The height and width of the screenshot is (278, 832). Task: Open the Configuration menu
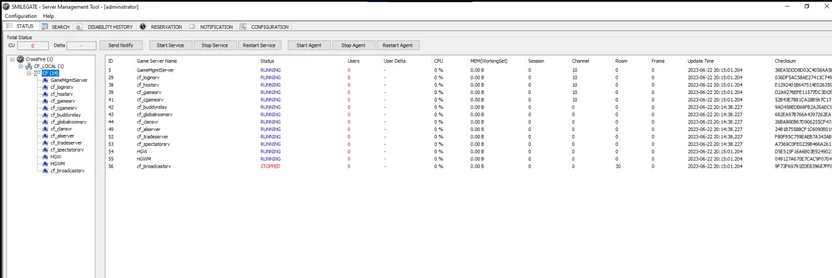21,16
